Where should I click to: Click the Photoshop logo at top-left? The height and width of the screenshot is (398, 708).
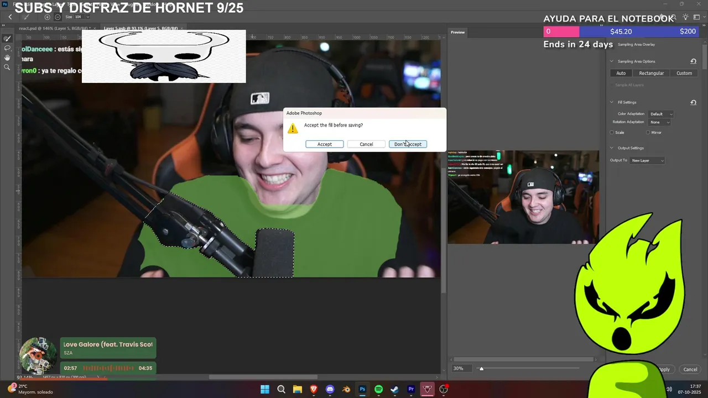tap(5, 4)
